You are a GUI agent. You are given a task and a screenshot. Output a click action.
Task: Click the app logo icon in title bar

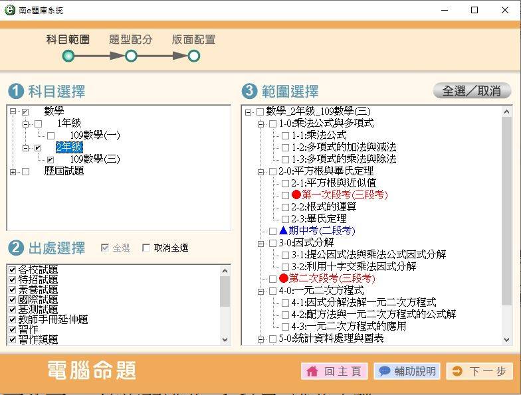click(10, 10)
